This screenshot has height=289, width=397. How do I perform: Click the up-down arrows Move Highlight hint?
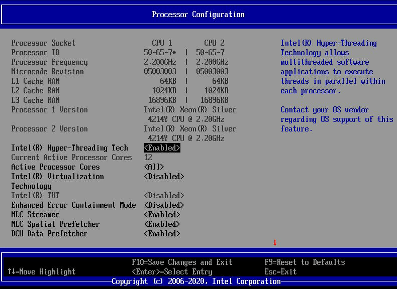(42, 272)
